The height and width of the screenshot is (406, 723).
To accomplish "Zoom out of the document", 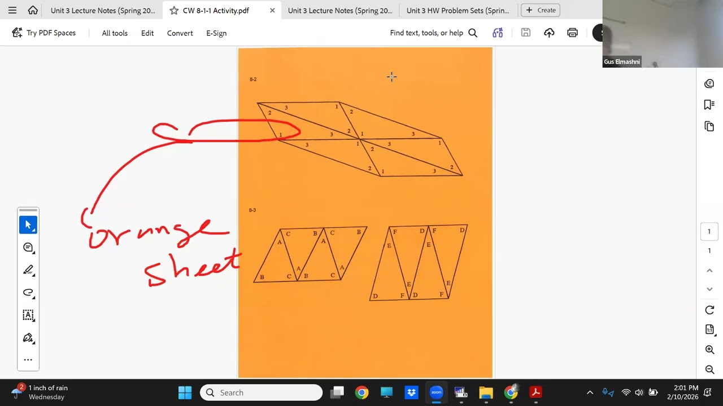I will click(x=709, y=370).
